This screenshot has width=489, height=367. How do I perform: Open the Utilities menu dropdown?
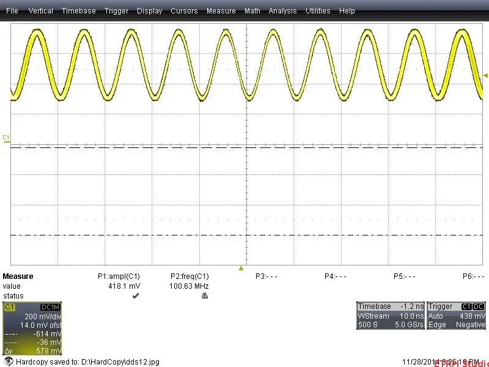click(318, 10)
